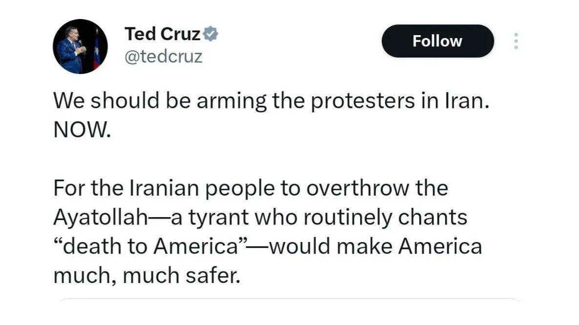Open the three-dot more options menu
This screenshot has width=579, height=325.
click(516, 41)
